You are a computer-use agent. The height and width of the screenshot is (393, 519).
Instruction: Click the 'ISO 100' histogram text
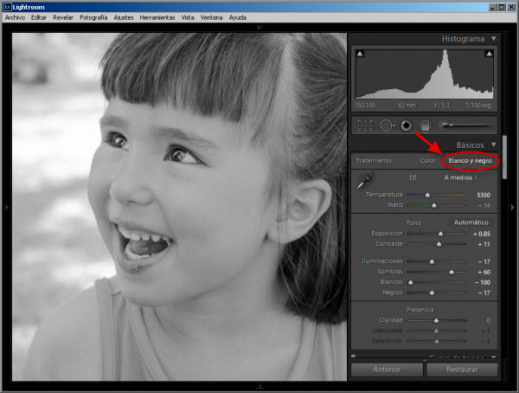pos(365,106)
